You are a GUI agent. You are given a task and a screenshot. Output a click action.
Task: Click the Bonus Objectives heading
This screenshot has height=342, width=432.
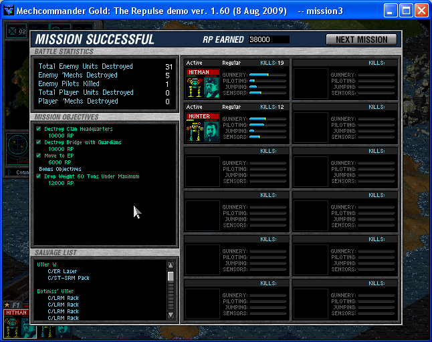pos(60,169)
